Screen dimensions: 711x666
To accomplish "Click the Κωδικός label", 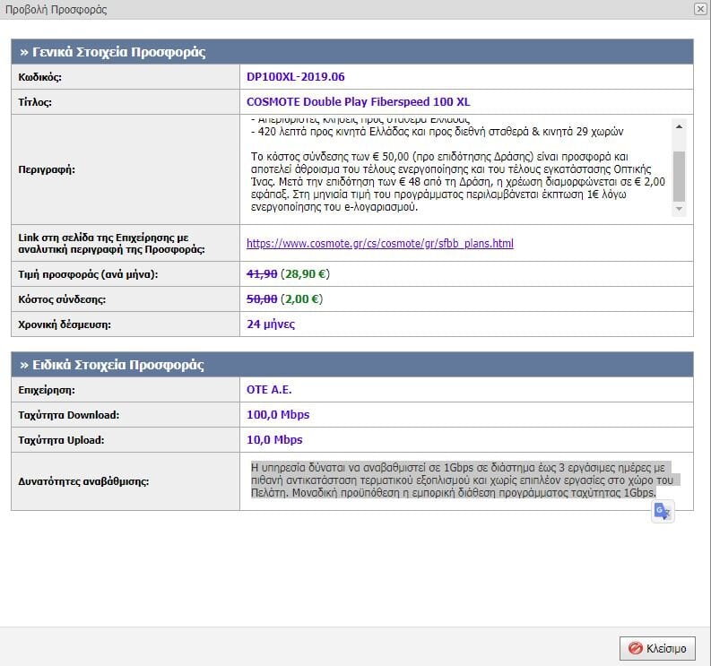I will [40, 77].
